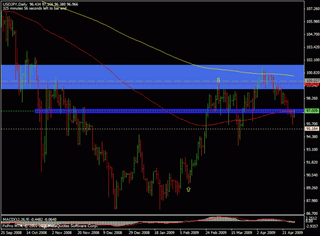Click the 86.700 price axis value

tap(312, 213)
